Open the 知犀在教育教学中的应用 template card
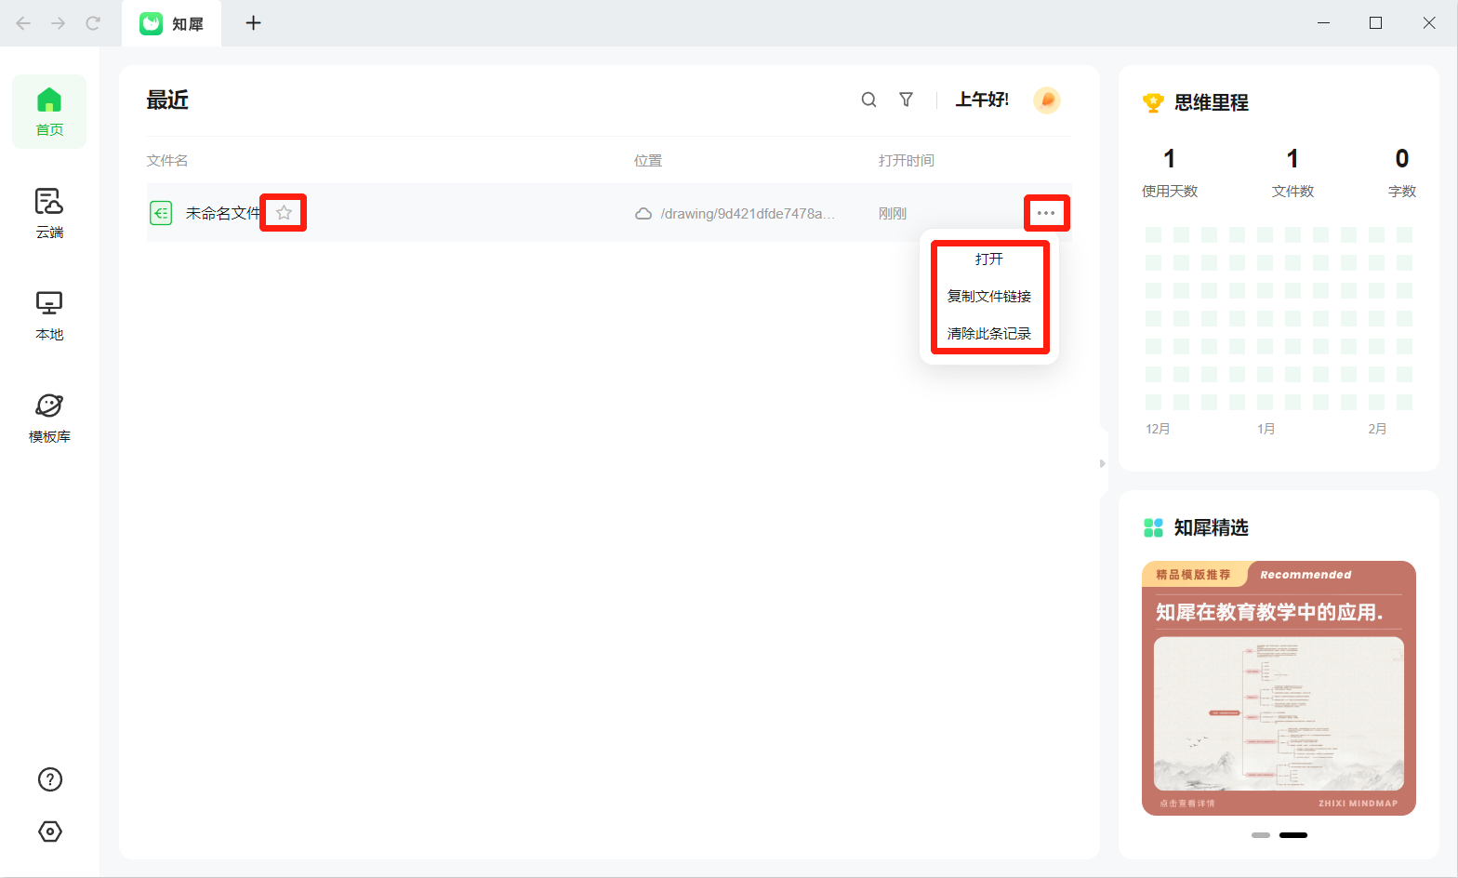The width and height of the screenshot is (1458, 878). tap(1279, 688)
